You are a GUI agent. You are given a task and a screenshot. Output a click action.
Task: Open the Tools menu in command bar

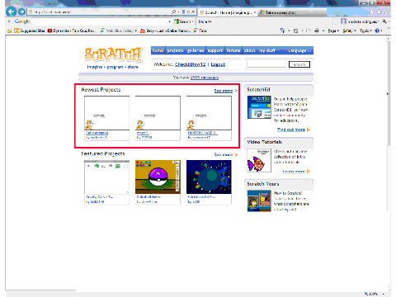point(365,31)
